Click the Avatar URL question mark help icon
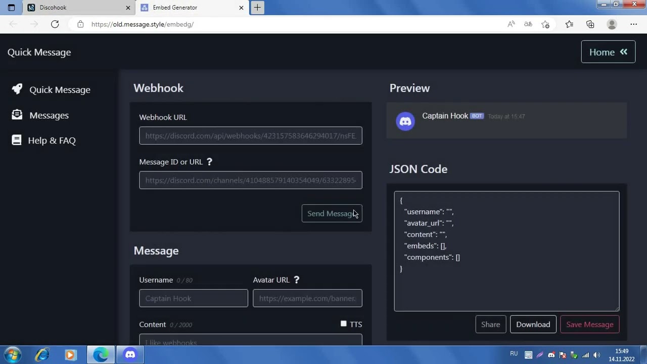647x364 pixels. point(297,280)
